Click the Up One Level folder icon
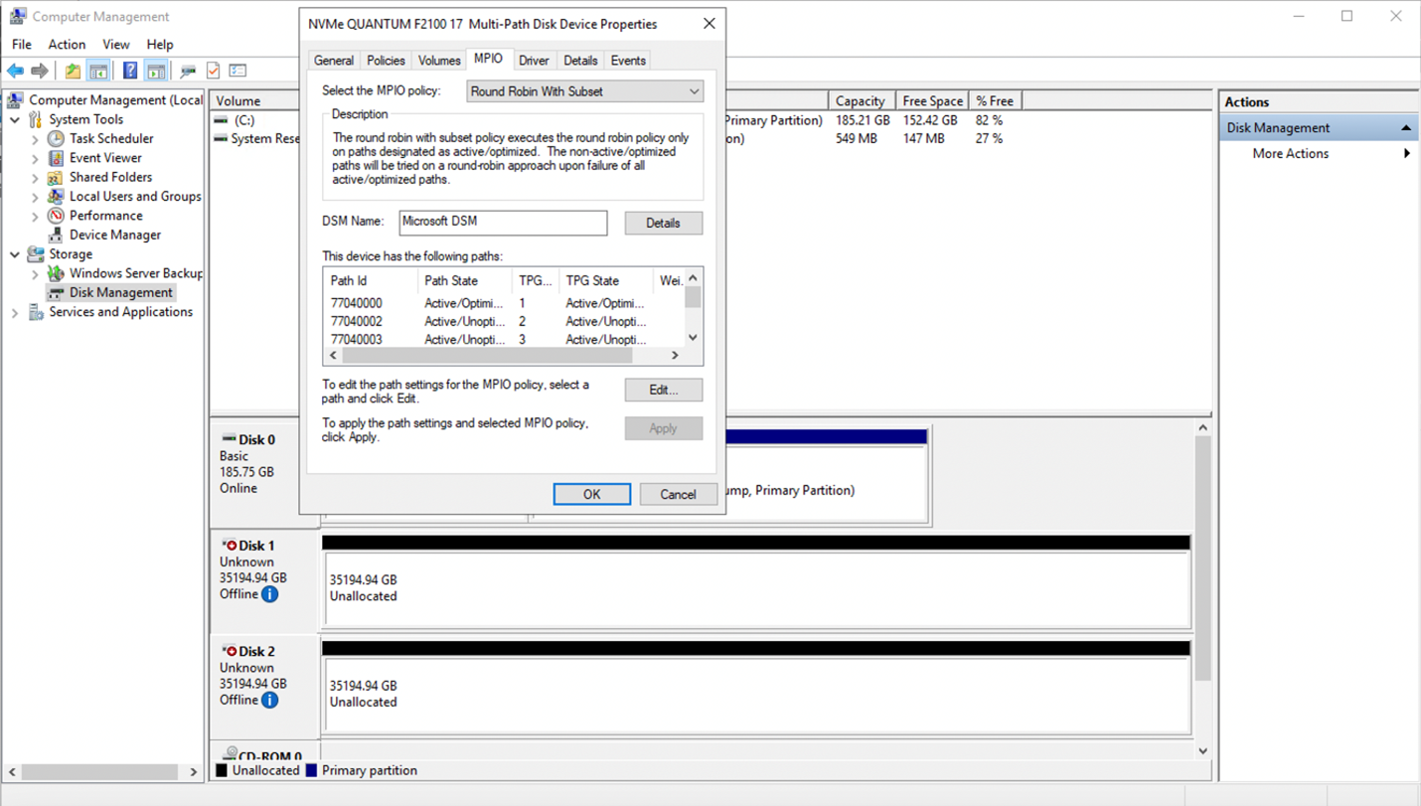The width and height of the screenshot is (1421, 806). (73, 71)
